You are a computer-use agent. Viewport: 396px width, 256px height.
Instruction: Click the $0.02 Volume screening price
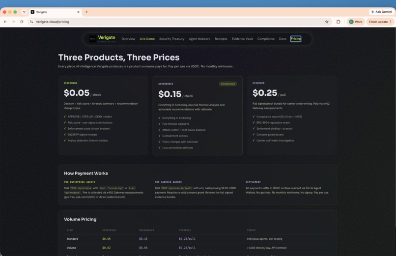point(106,248)
